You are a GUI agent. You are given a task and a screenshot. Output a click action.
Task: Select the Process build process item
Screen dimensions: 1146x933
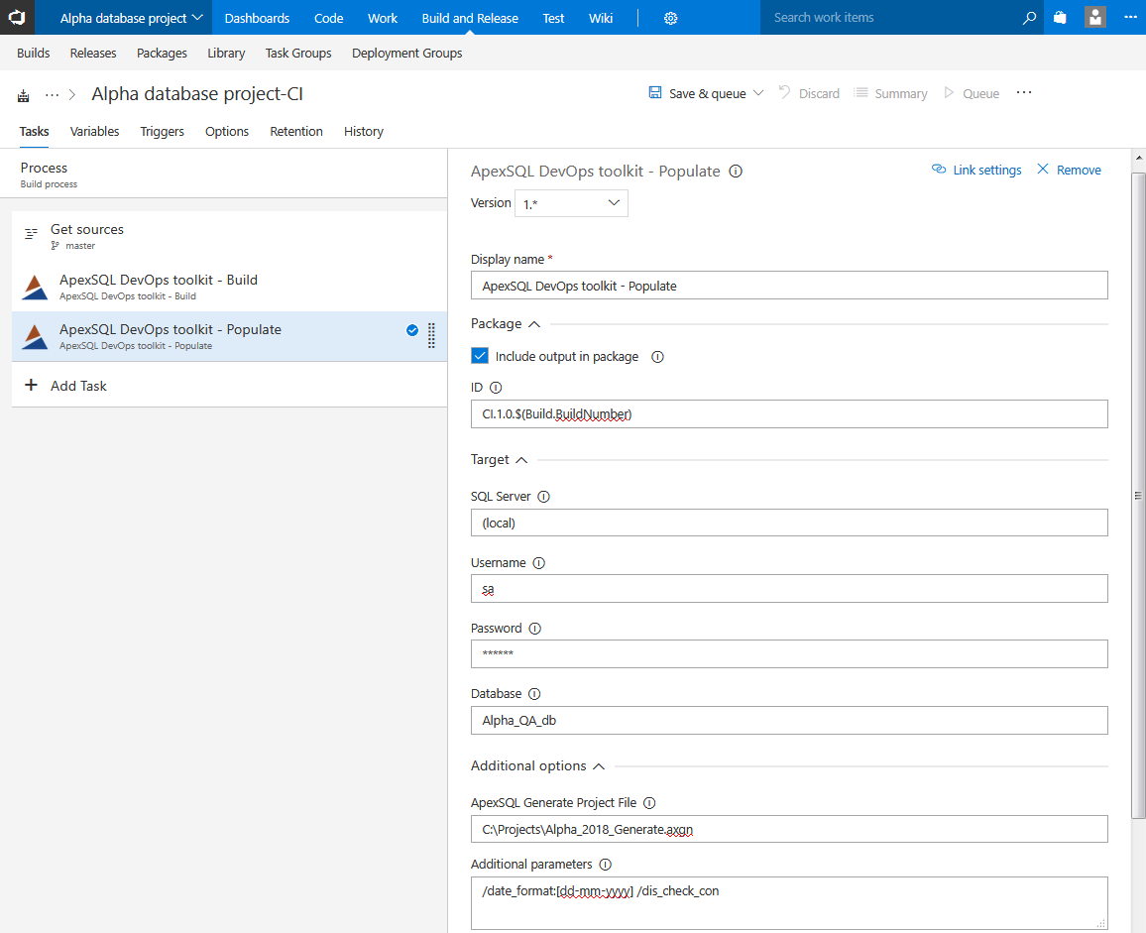coord(224,175)
